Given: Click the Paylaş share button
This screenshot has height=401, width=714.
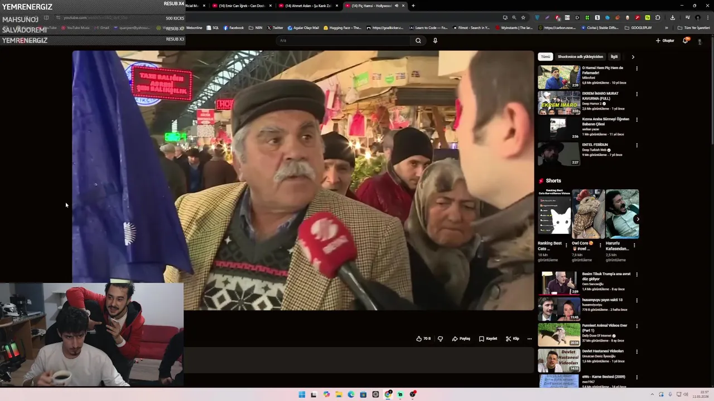Looking at the screenshot, I should [x=461, y=339].
